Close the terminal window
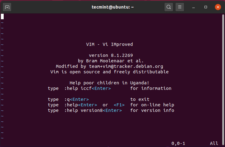The height and width of the screenshot is (147, 225). (x=218, y=7)
